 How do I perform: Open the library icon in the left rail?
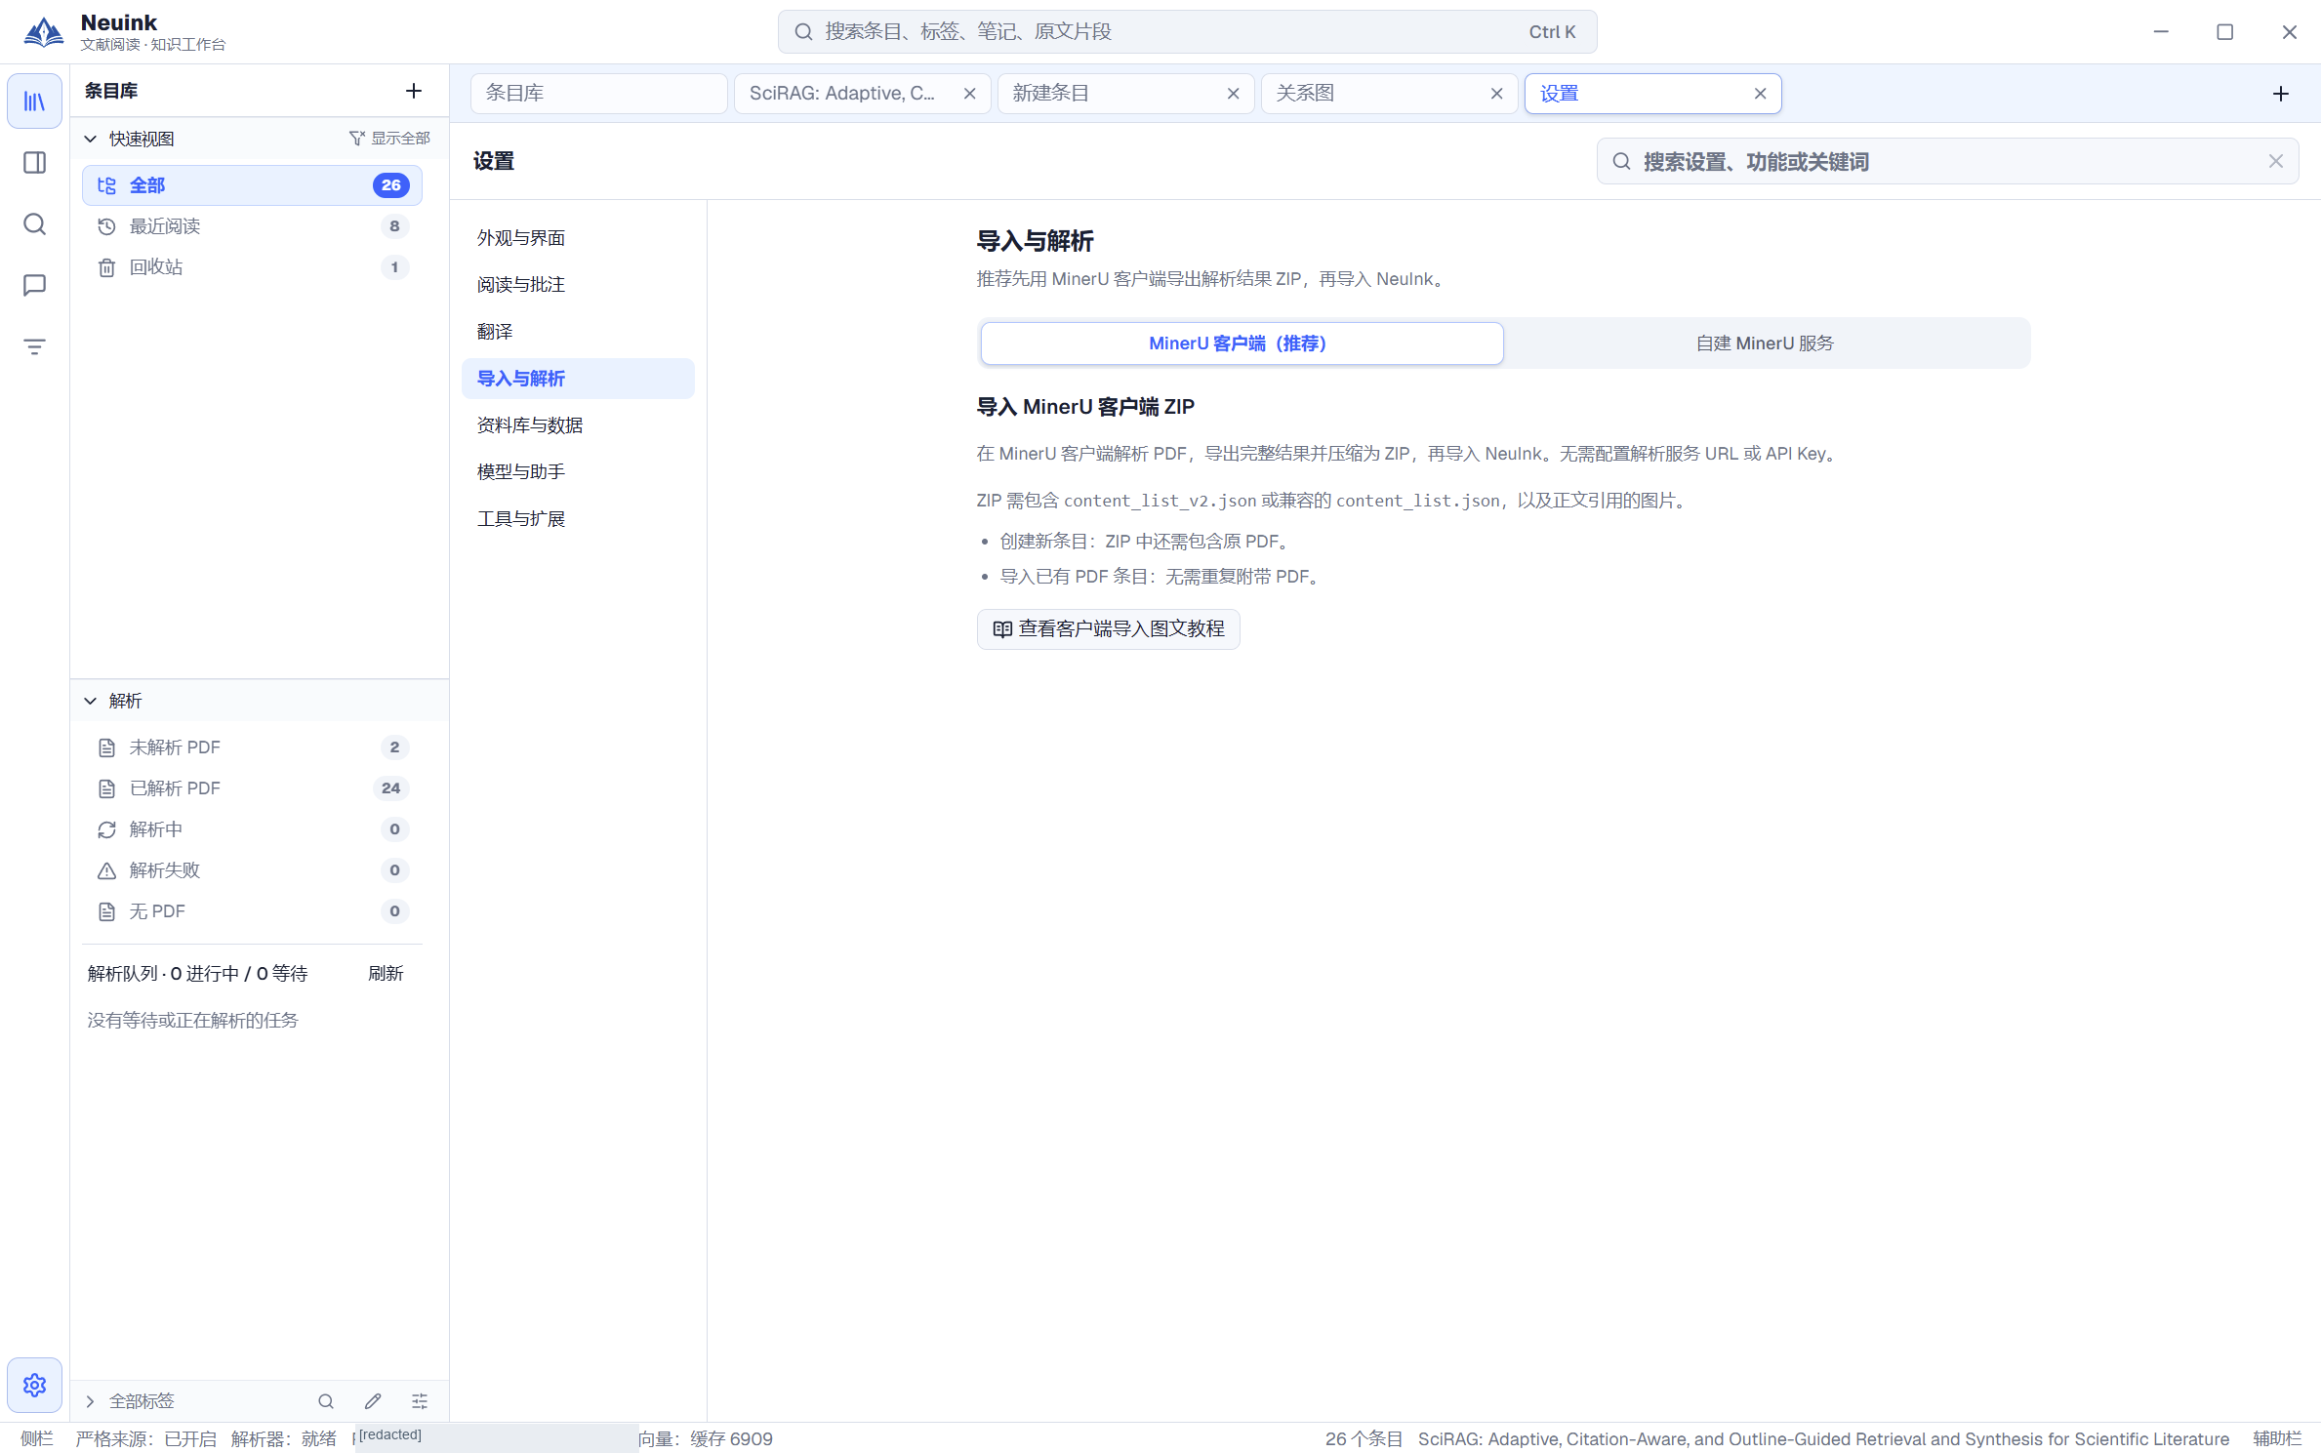[x=34, y=101]
